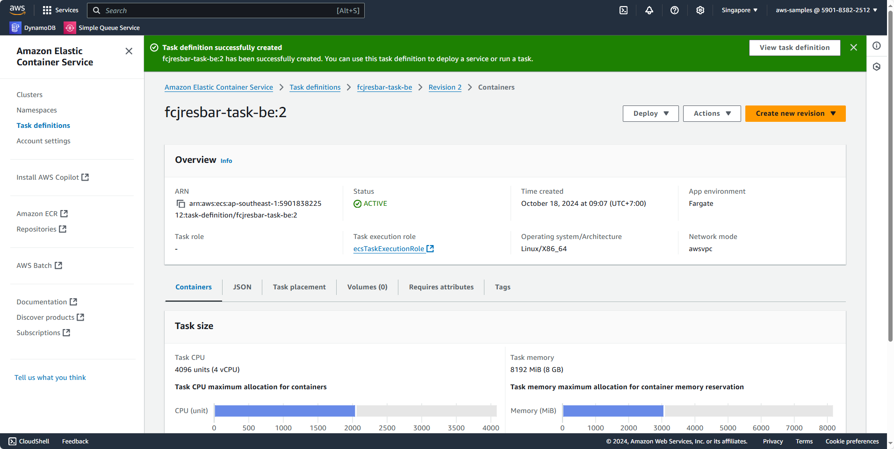Click the 'Linux/X86_64' architecture value
The height and width of the screenshot is (449, 894).
(x=544, y=249)
